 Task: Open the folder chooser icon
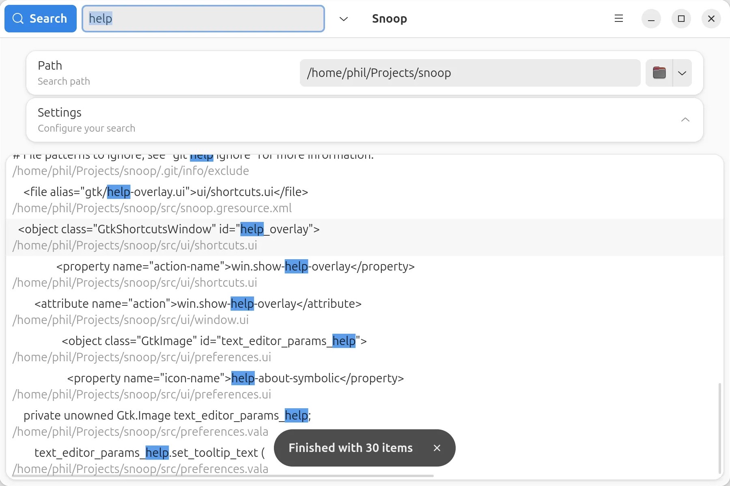pyautogui.click(x=659, y=73)
